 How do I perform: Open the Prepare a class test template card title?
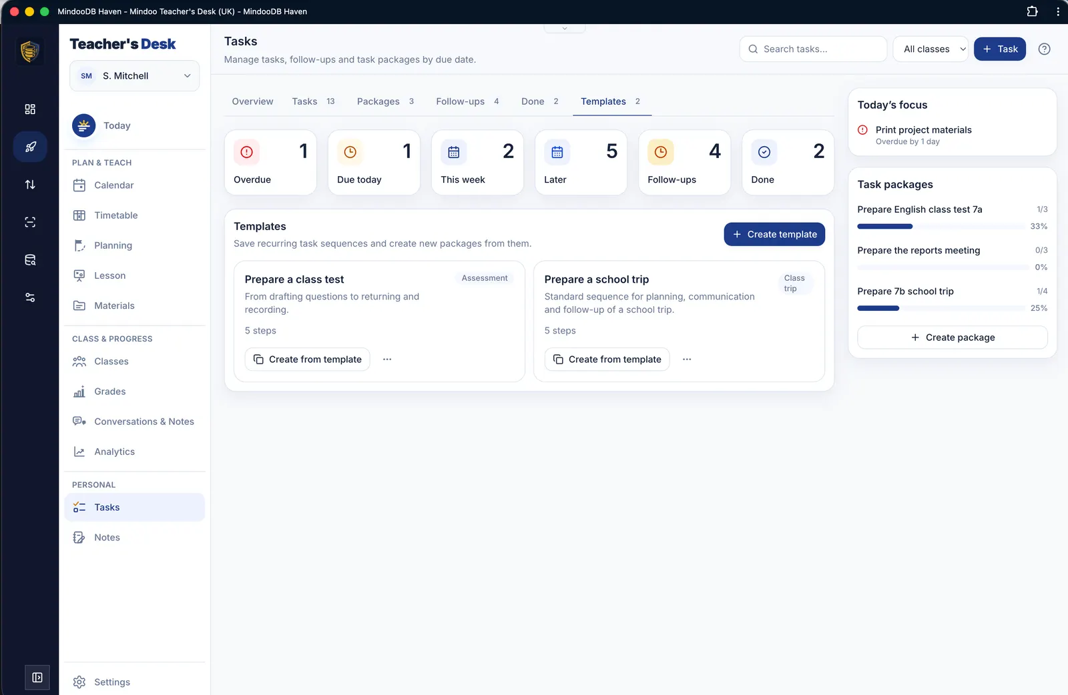294,279
